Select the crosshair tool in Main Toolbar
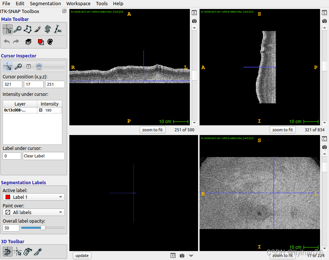The height and width of the screenshot is (260, 329). click(7, 29)
